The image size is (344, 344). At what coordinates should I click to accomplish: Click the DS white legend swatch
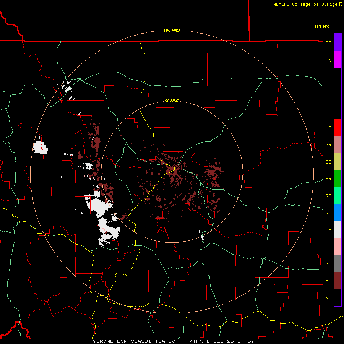338,229
